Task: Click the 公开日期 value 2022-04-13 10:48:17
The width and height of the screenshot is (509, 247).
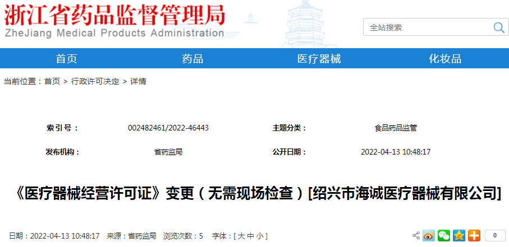Action: click(396, 152)
